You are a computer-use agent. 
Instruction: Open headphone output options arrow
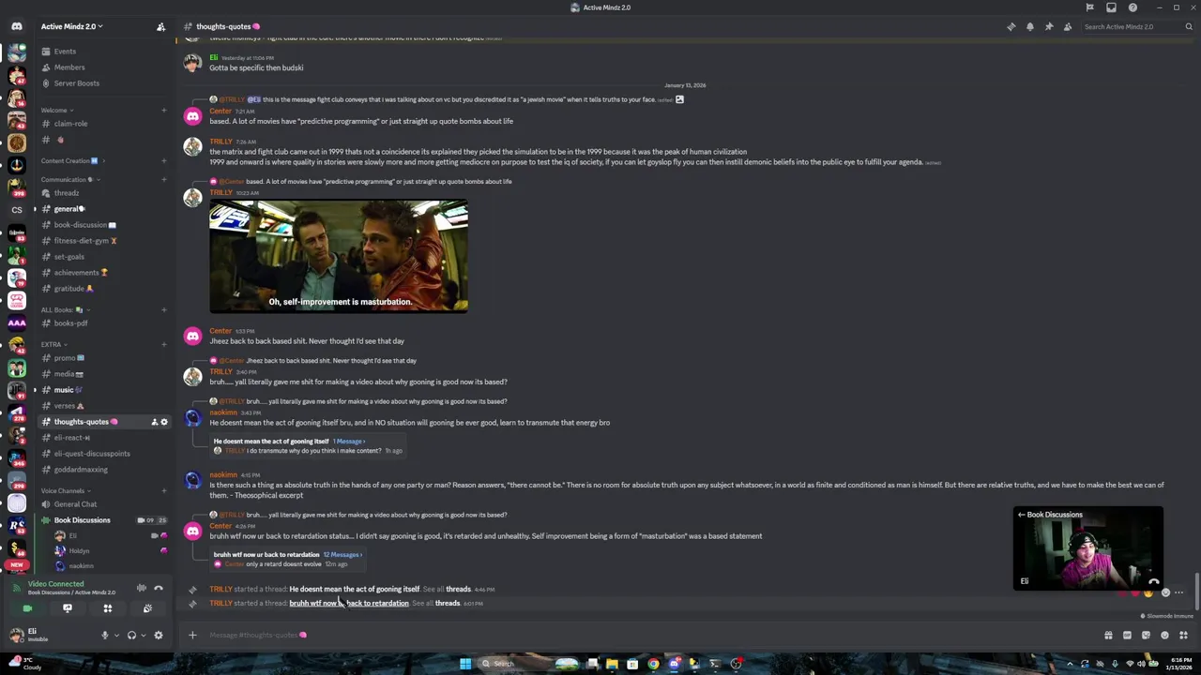[143, 635]
